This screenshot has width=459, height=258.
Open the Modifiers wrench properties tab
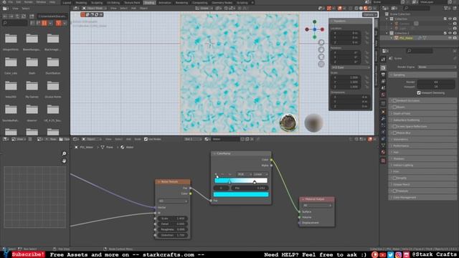click(x=383, y=118)
